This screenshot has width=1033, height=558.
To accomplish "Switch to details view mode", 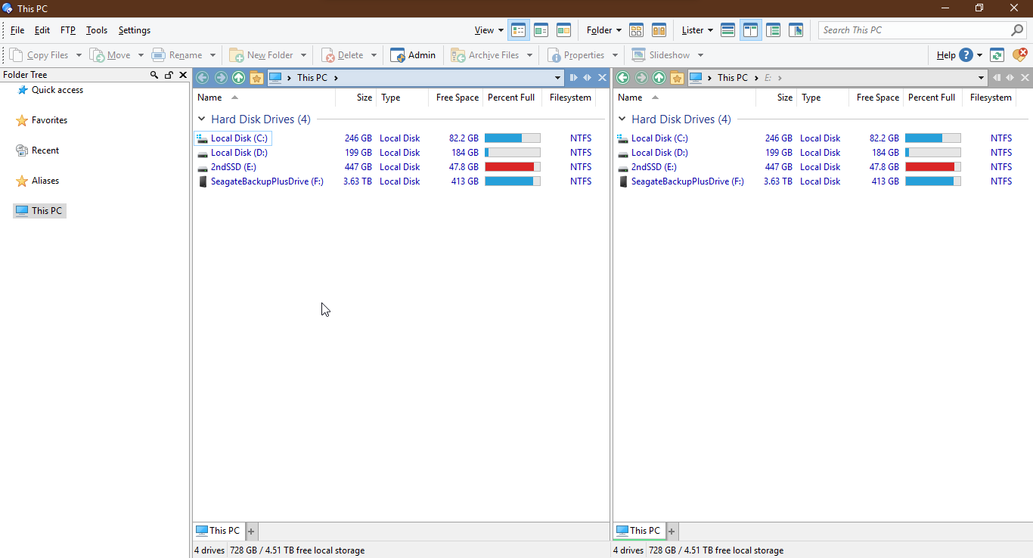I will 519,30.
